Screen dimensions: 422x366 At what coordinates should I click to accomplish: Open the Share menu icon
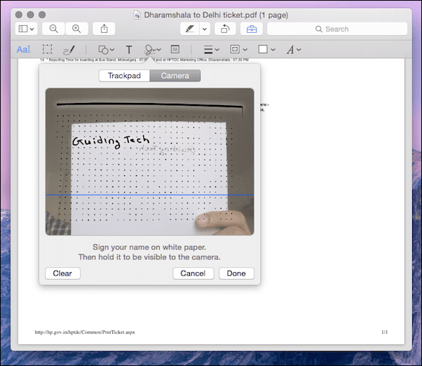[x=104, y=29]
